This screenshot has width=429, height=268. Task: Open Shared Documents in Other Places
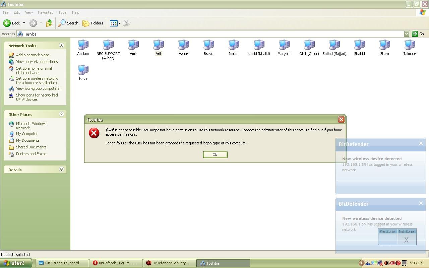coord(31,147)
